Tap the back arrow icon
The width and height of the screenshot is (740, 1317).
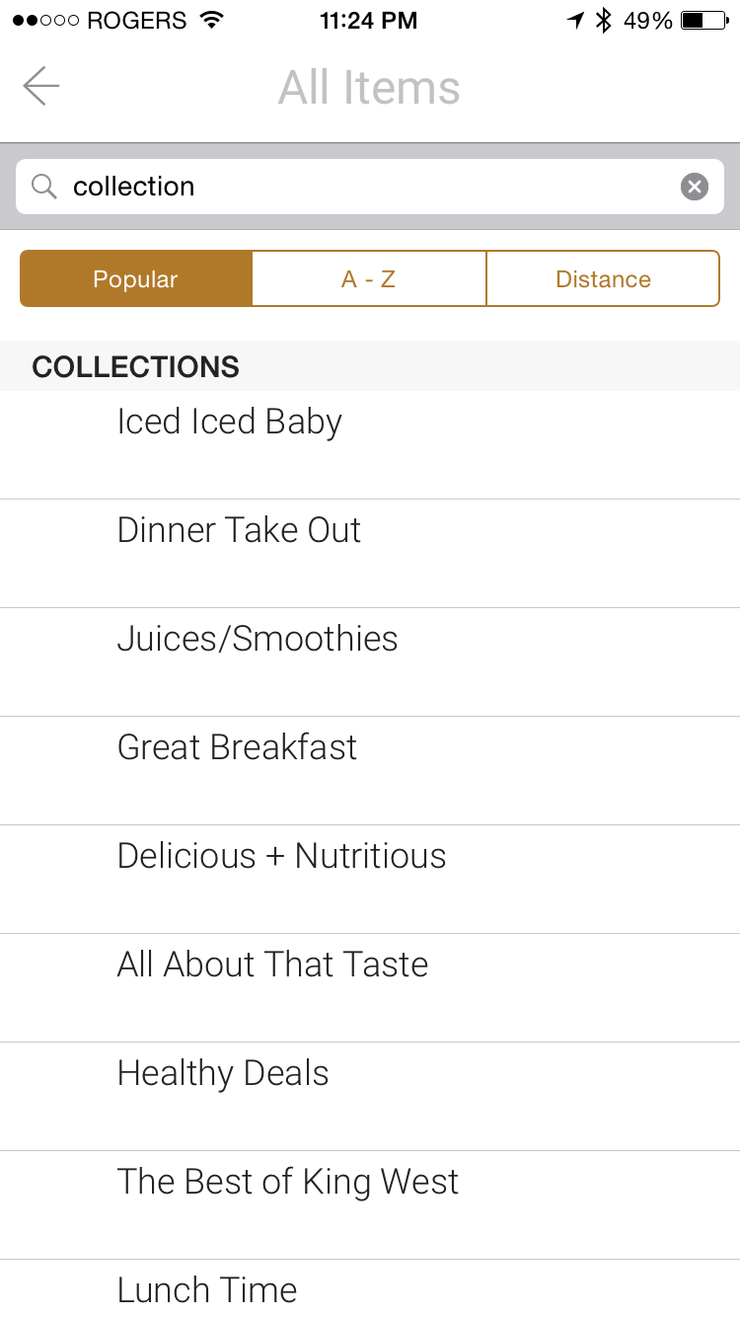41,87
